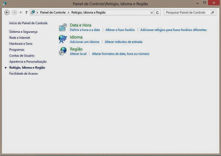This screenshot has width=221, height=156.
Task: Open the Idioma heading
Action: tap(76, 37)
